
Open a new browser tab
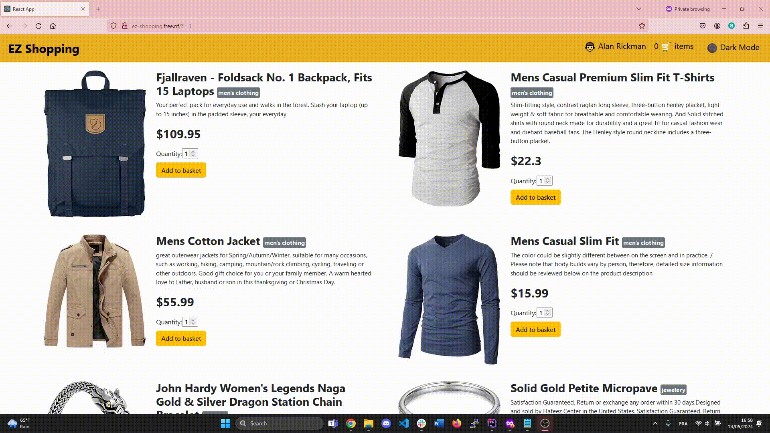click(98, 9)
